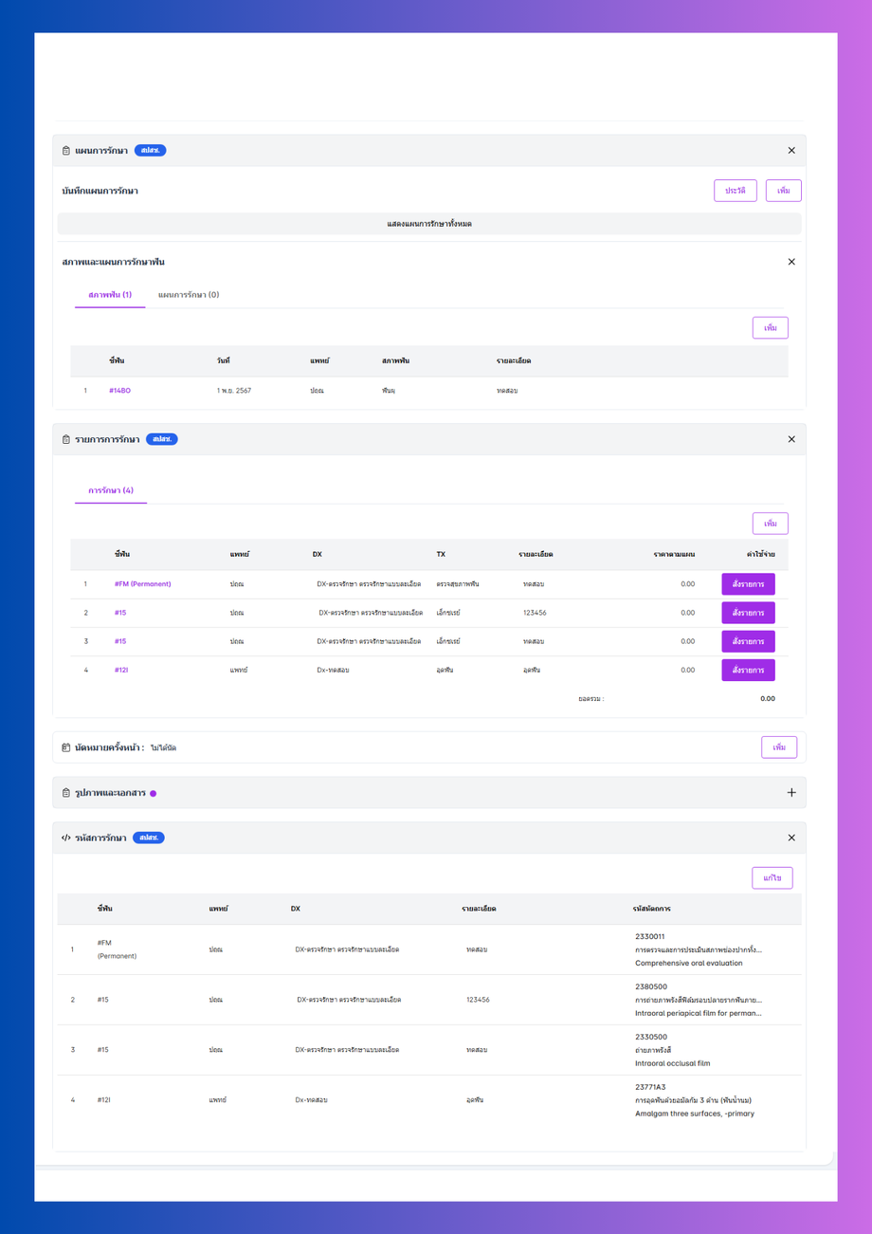
Task: Add next appointment with เพิ่ม button
Action: [779, 747]
